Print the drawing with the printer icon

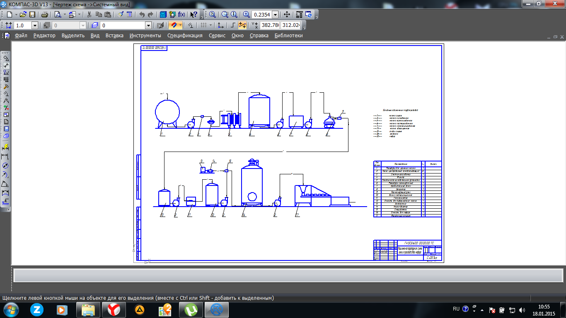point(44,14)
